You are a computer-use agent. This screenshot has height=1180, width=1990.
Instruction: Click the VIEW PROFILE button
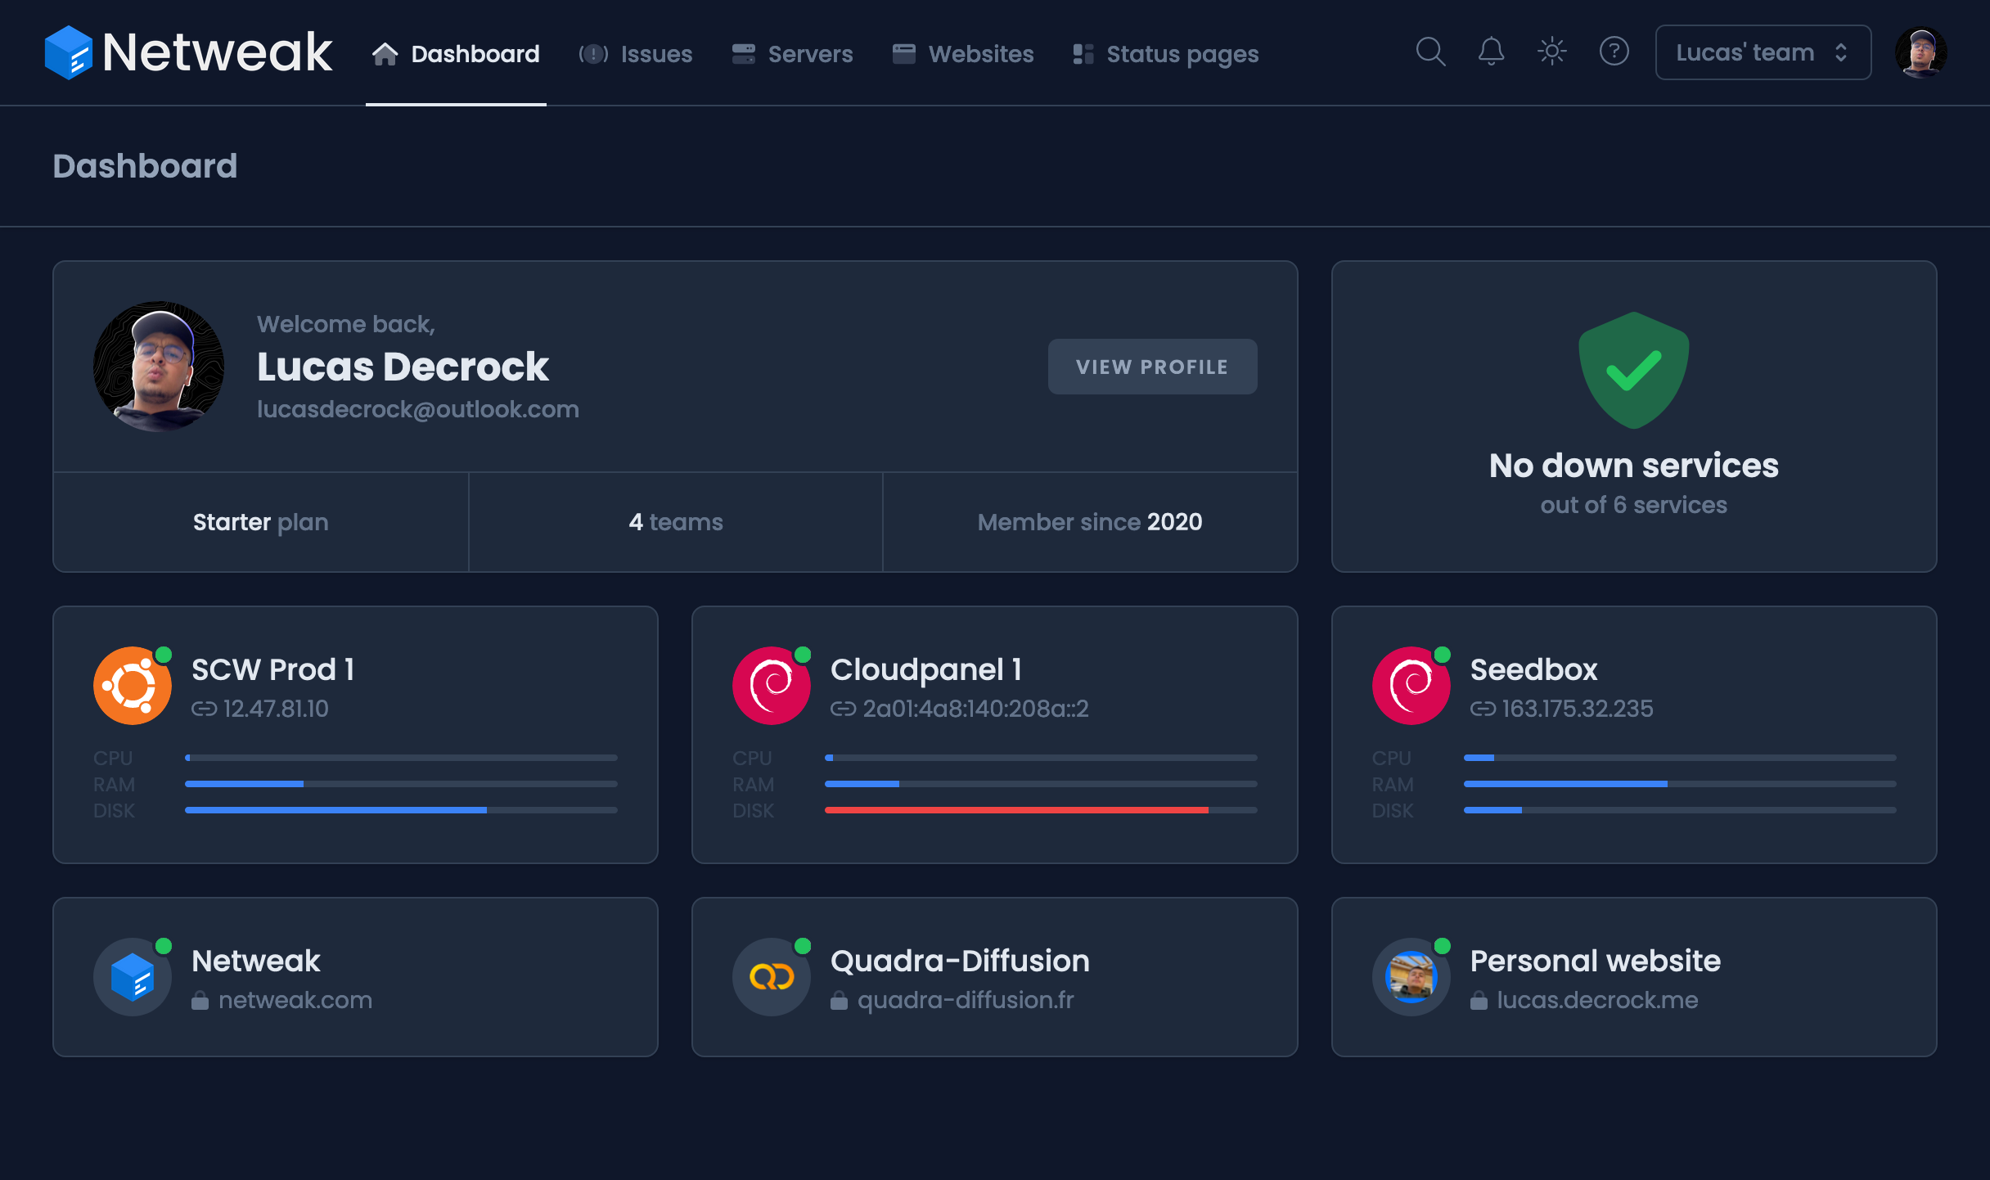coord(1152,366)
